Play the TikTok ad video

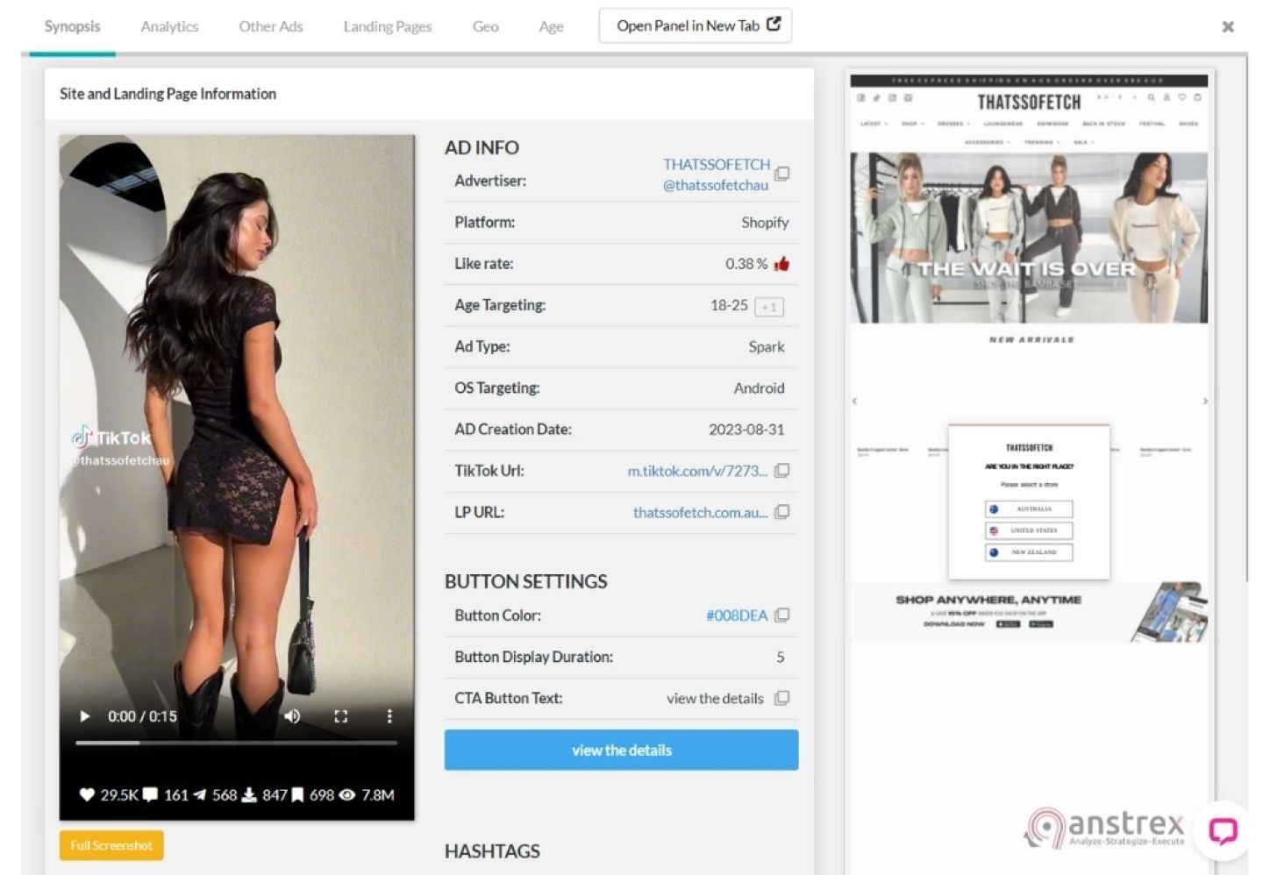pos(85,716)
